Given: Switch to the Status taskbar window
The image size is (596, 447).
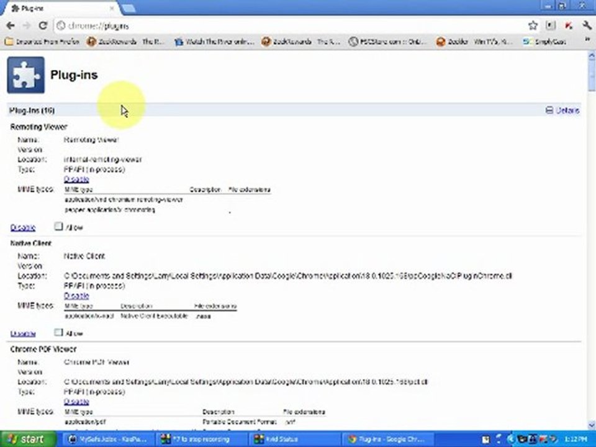Looking at the screenshot, I should (x=294, y=440).
